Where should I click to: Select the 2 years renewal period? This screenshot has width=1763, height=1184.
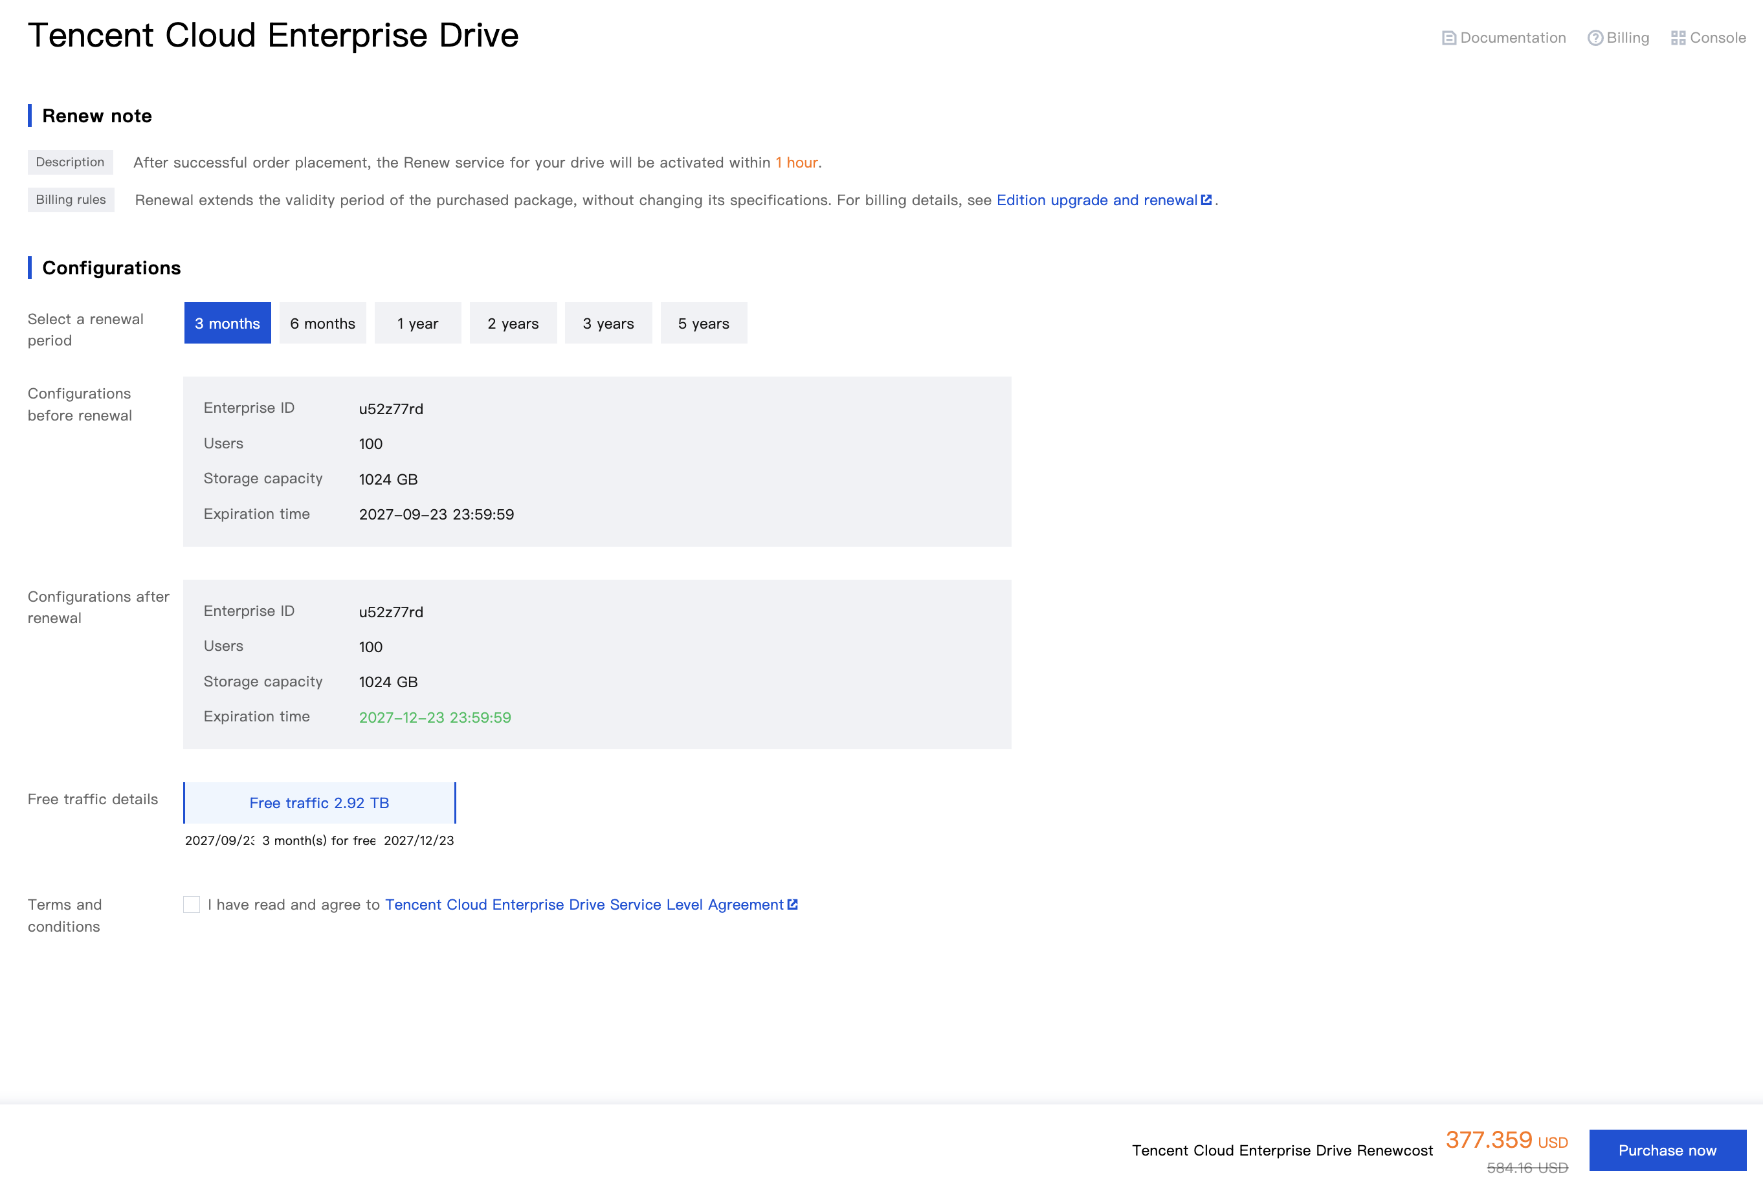pos(513,323)
